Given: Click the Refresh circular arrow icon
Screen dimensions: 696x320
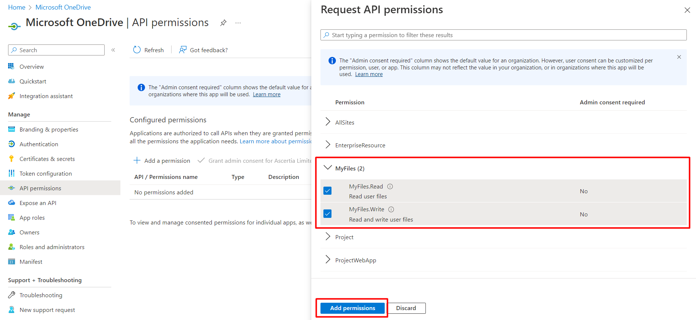Looking at the screenshot, I should (137, 50).
